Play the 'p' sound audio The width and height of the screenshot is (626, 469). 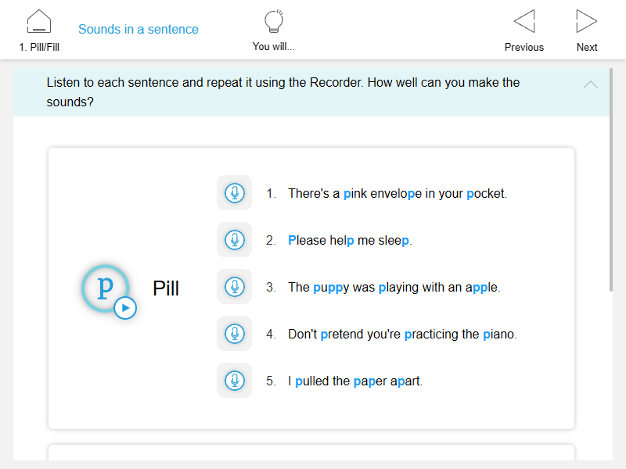pos(125,308)
